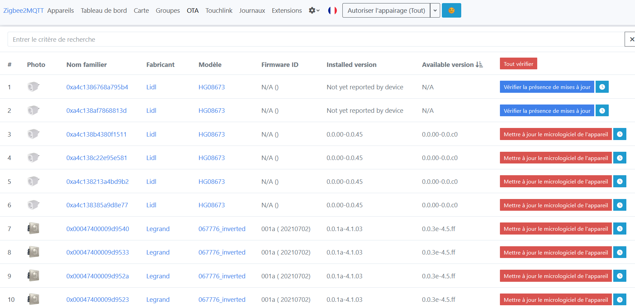This screenshot has width=635, height=308.
Task: Click the clock schedule icon in row 1
Action: point(602,87)
